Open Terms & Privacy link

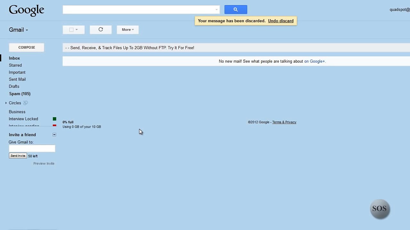pos(284,122)
